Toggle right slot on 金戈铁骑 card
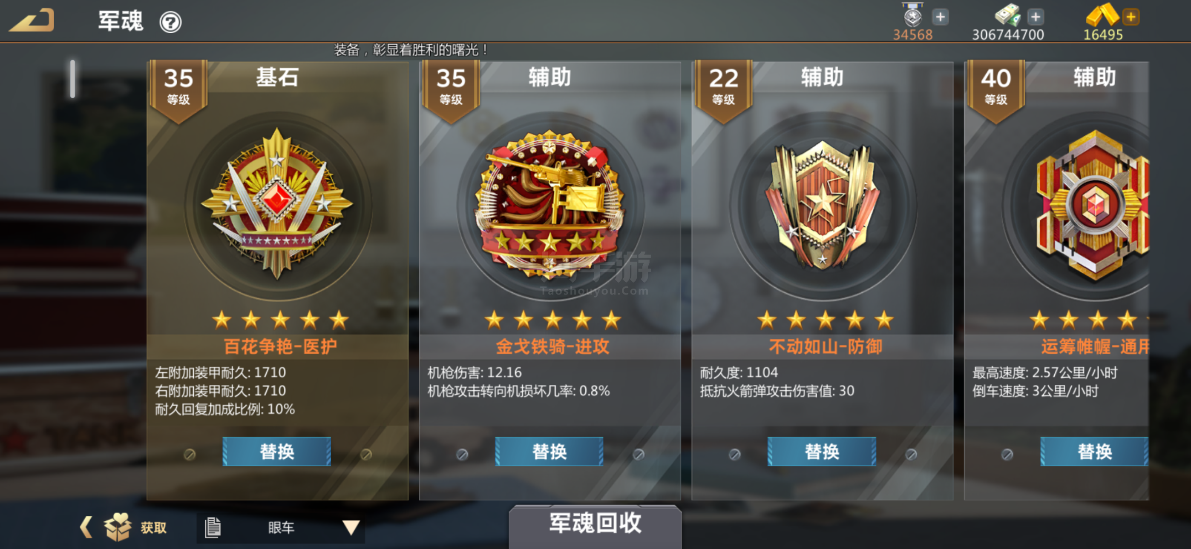 click(639, 454)
